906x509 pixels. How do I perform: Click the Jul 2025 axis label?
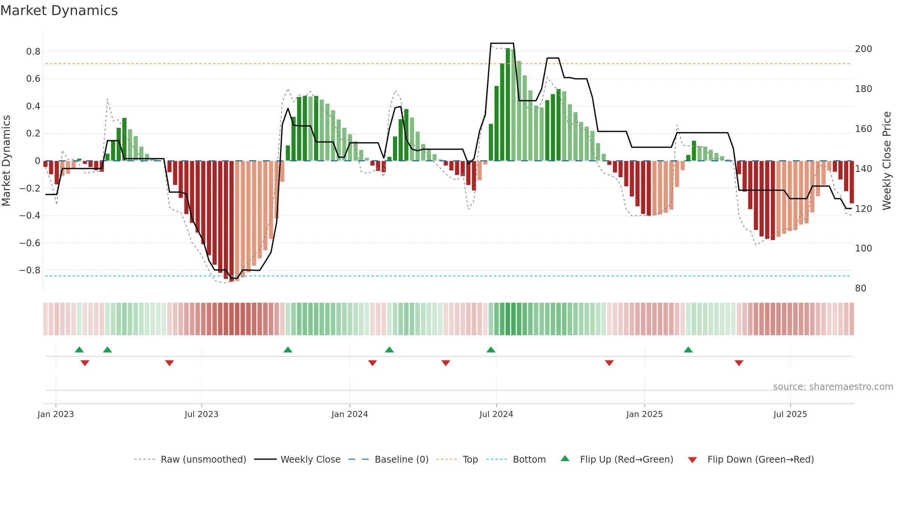[790, 414]
